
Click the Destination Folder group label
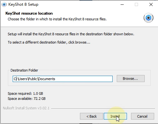pyautogui.click(x=24, y=70)
